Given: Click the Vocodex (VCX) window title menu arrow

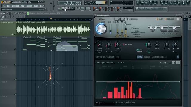Looking at the screenshot, I should 95,15.
